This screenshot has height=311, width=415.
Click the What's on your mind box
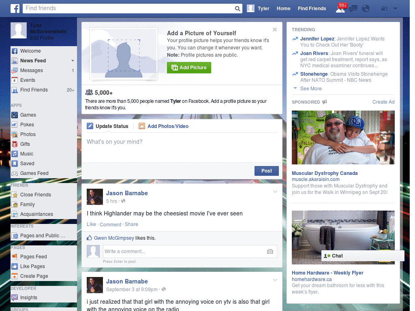coord(182,147)
